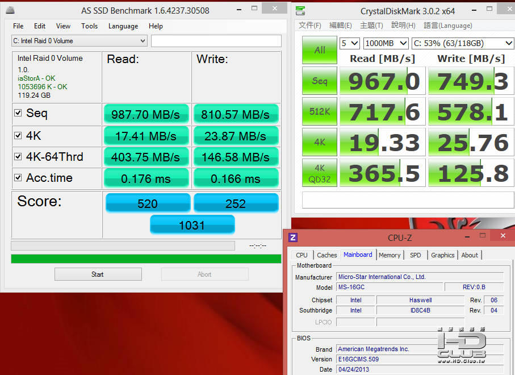Run the 4K QD32 test in CrystalDiskMark

click(x=319, y=173)
